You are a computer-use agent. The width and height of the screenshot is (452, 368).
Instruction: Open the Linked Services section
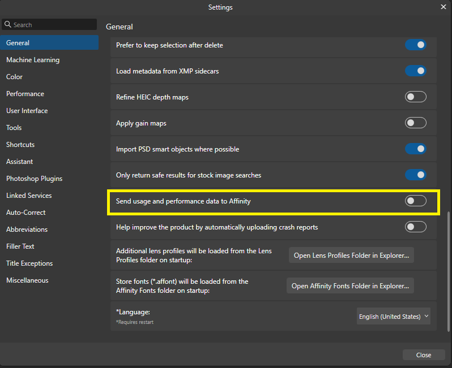coord(29,196)
